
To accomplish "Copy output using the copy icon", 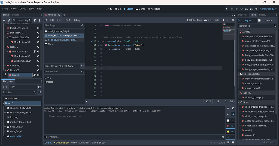I will 233,108.
